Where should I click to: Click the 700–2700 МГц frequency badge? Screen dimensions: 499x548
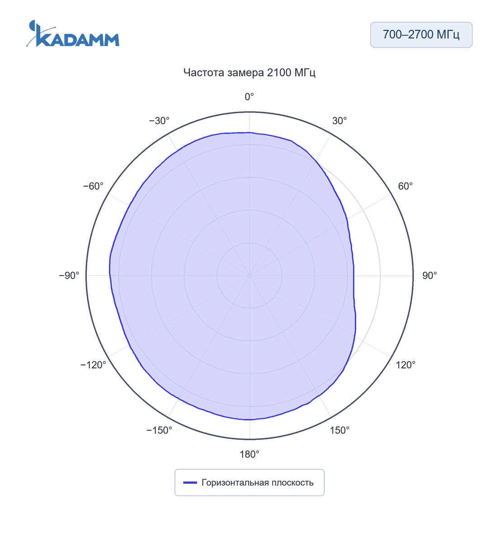(421, 35)
